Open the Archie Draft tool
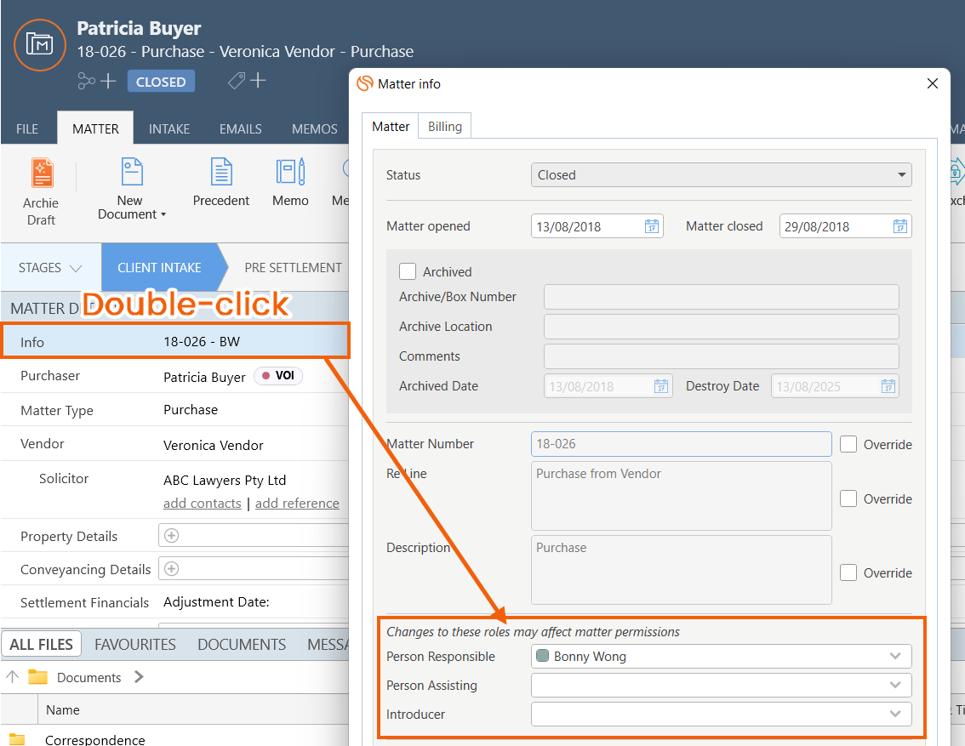 click(x=41, y=192)
